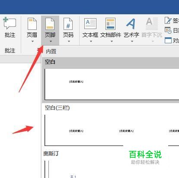
Task: Choose the 奥斯汀 footer preview
Action: pyautogui.click(x=112, y=169)
